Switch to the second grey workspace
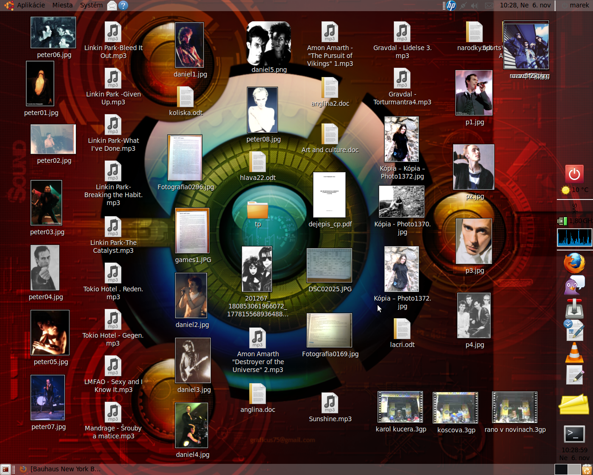 574,469
